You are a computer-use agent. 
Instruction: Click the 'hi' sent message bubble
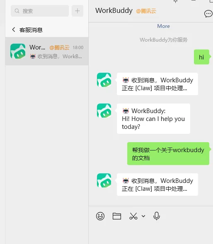point(201,57)
